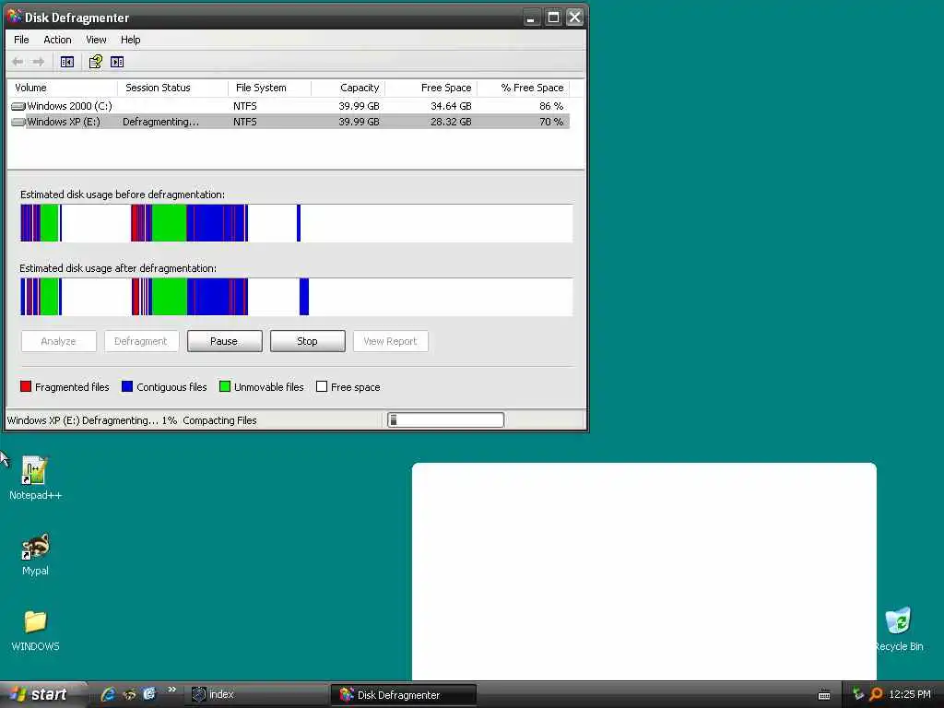Screen dimensions: 944x708
Task: Open the View menu
Action: coord(96,40)
